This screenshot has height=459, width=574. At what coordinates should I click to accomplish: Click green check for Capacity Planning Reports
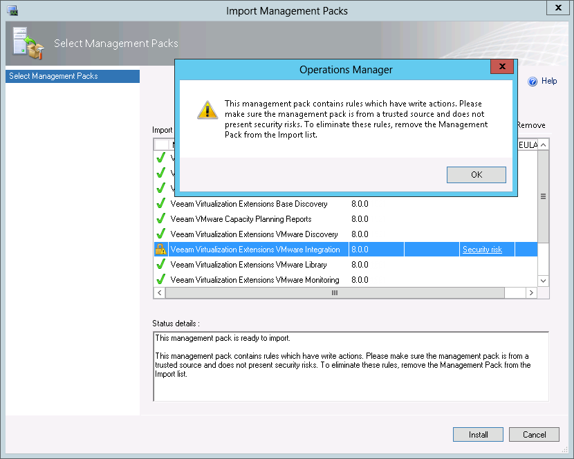pyautogui.click(x=160, y=219)
